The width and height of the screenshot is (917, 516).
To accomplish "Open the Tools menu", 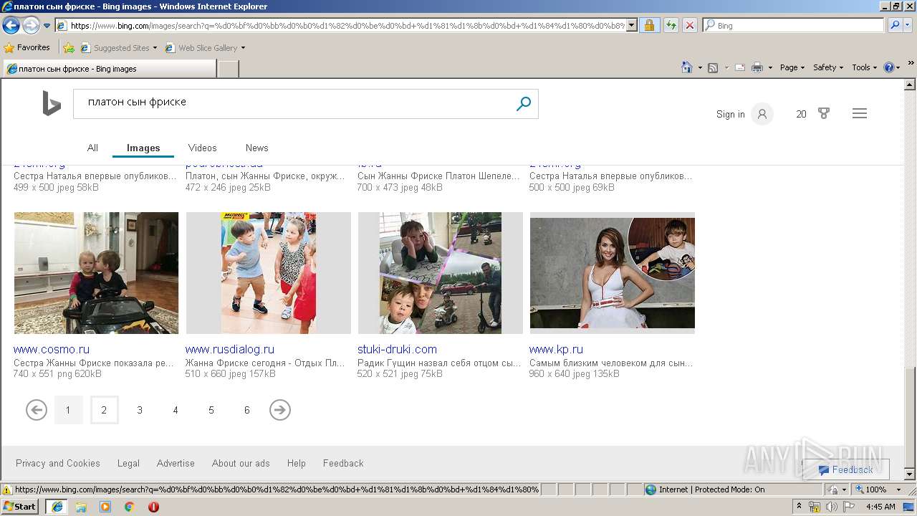I will click(864, 67).
